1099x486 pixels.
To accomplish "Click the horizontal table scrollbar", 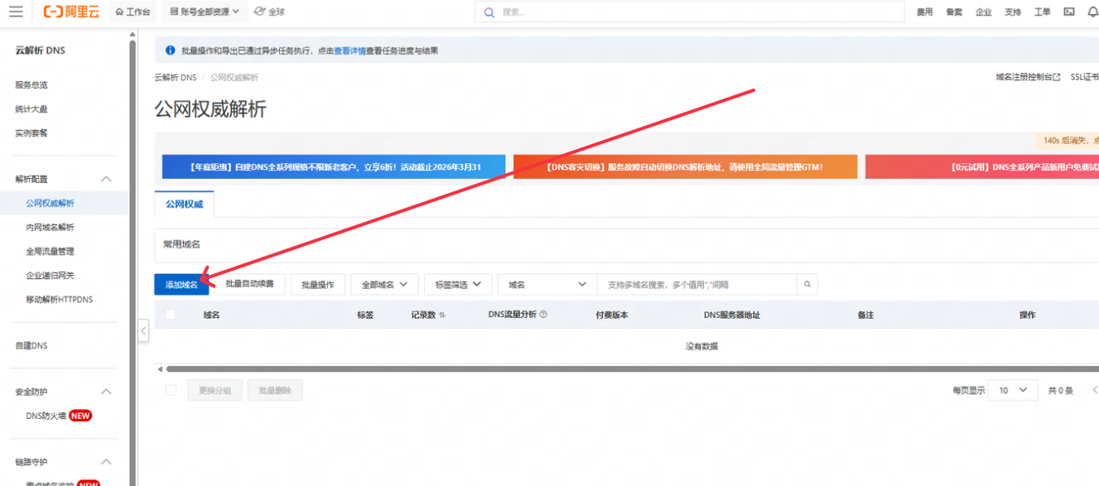I will (x=580, y=368).
